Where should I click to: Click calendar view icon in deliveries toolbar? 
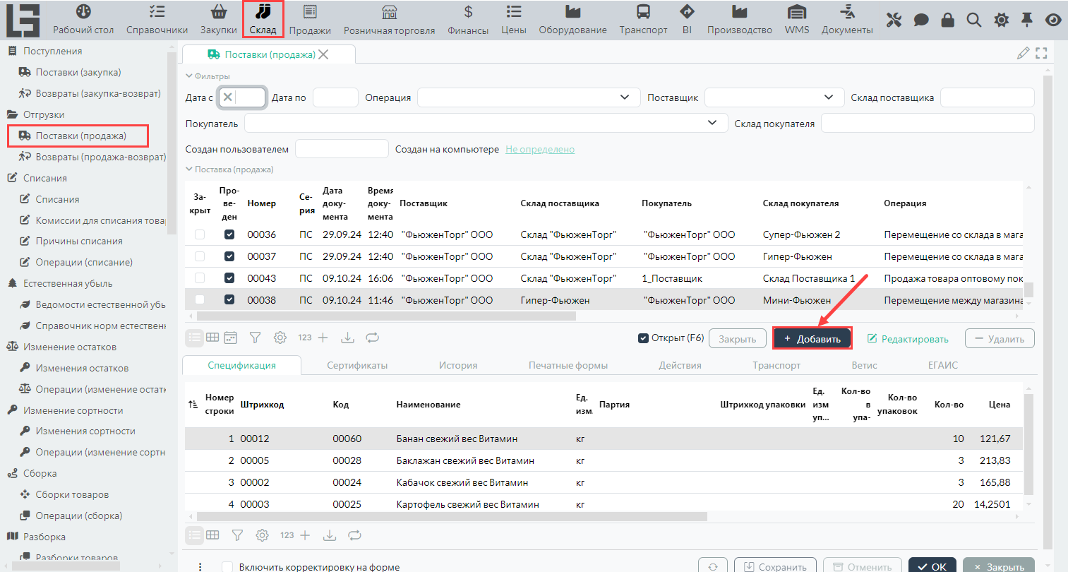[x=231, y=338]
